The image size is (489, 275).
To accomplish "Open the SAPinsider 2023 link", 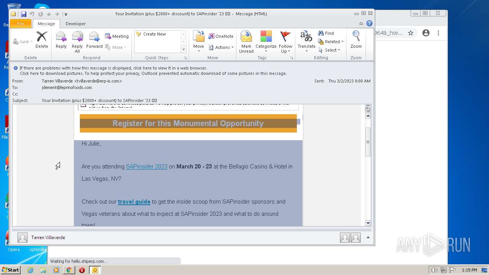I will point(147,167).
